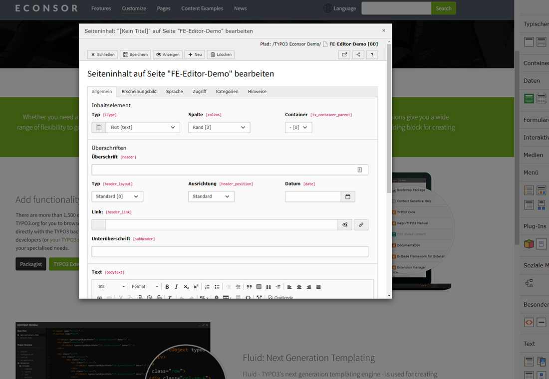The image size is (549, 379).
Task: Switch to the Sprache tab
Action: (174, 92)
